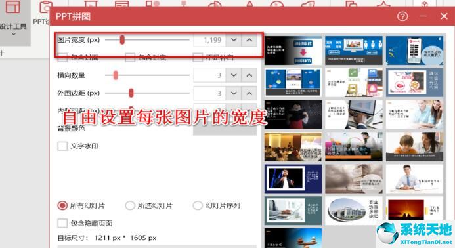Viewport: 455px width, 248px height.
Task: Select the 幻灯片序列 radio button
Action: coord(198,205)
